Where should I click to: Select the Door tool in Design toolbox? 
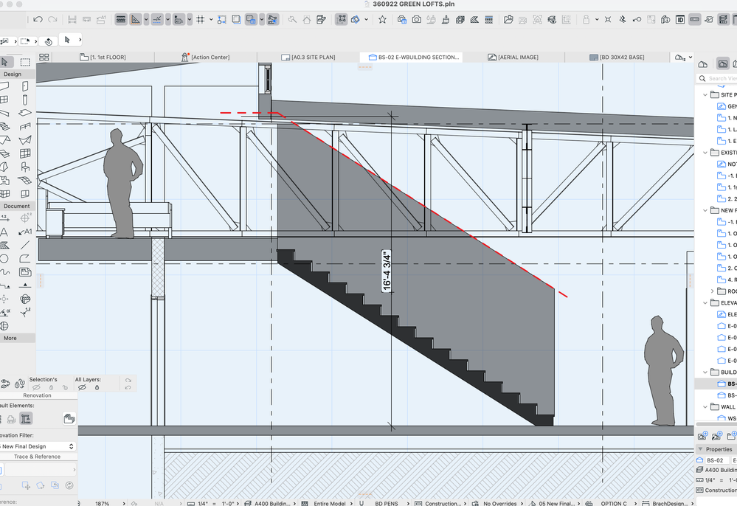[x=25, y=86]
